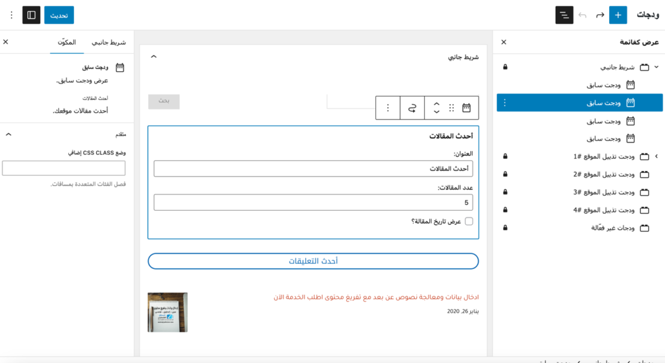Click lock icon beside ودجات غير فعّالة
The height and width of the screenshot is (363, 665).
click(505, 228)
